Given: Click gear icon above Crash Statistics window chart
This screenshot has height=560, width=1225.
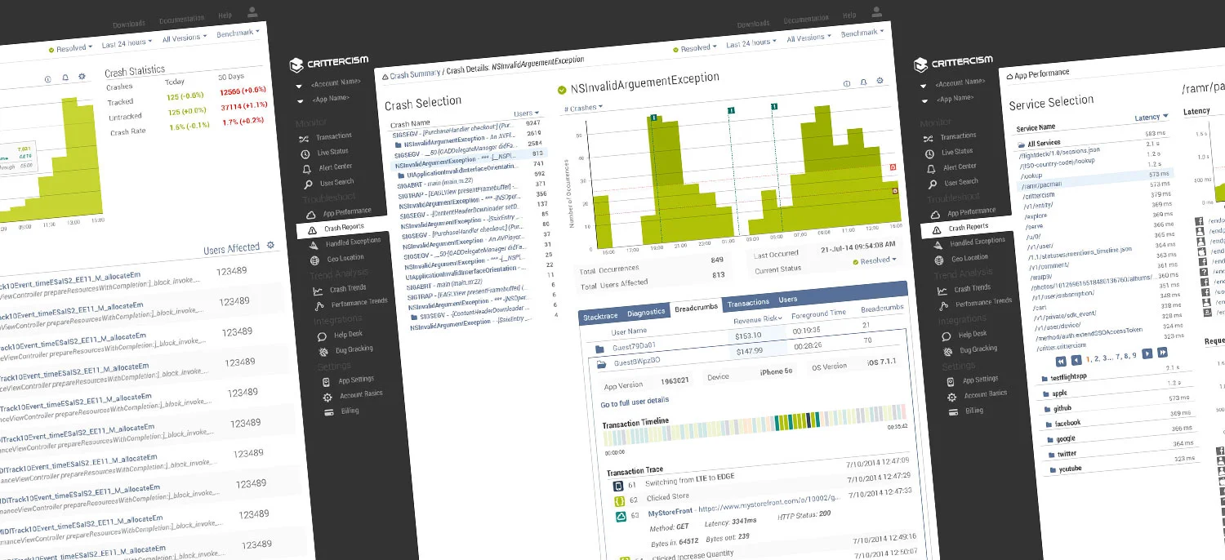Looking at the screenshot, I should 81,77.
